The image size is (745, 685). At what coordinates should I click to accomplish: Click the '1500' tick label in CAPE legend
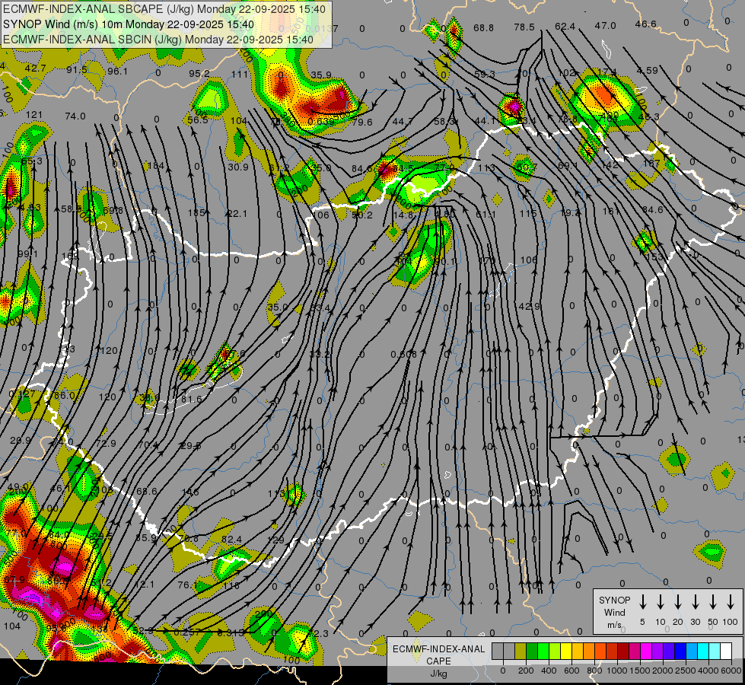click(639, 671)
